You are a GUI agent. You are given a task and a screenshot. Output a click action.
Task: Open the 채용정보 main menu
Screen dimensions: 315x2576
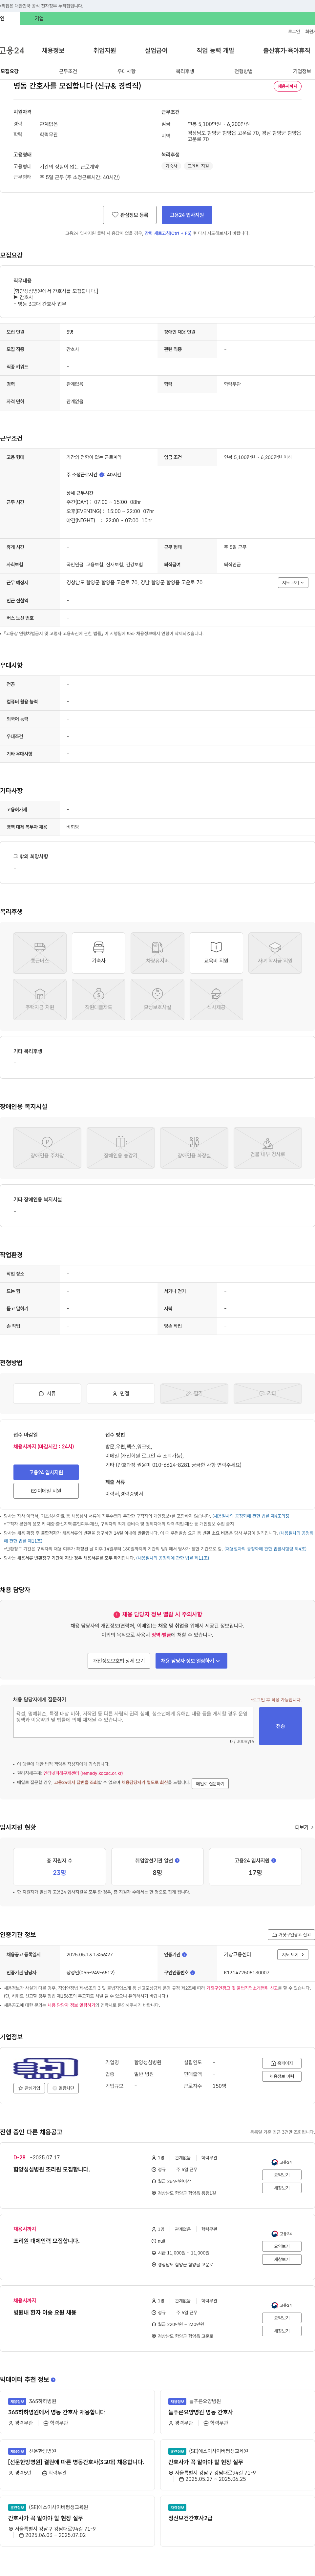coord(53,50)
